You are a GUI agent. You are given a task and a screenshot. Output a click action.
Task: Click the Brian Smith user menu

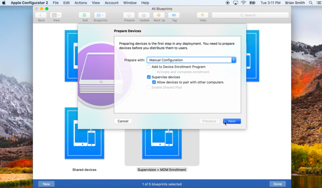point(295,3)
